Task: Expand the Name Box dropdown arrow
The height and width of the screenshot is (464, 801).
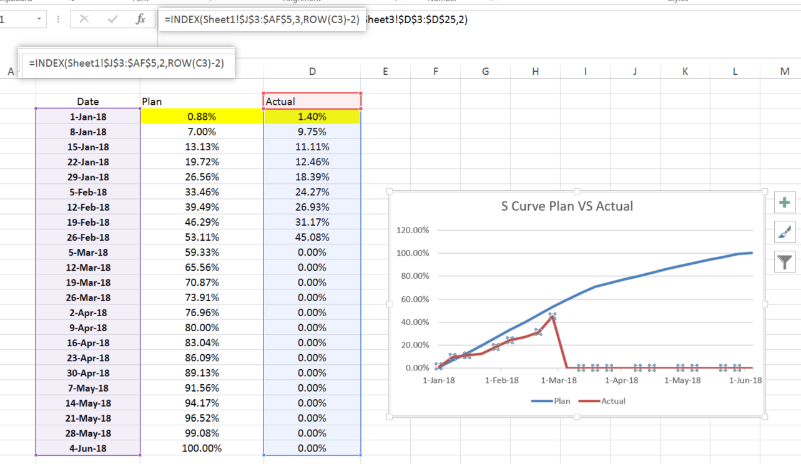Action: (x=39, y=19)
